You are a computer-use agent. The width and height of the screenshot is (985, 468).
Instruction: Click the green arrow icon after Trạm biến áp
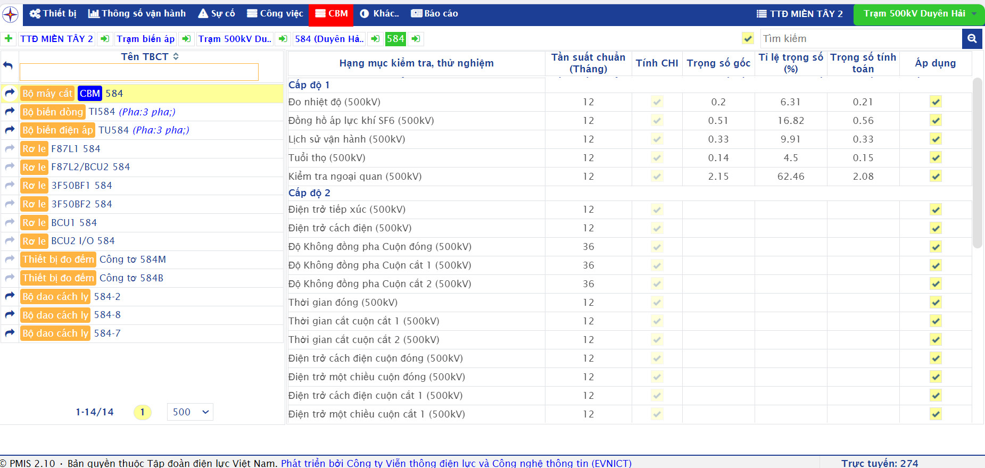click(x=186, y=39)
